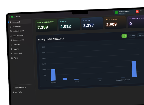This screenshot has height=105, width=144.
Task: Click the Mezzanine bar in chart
Action: (53, 75)
